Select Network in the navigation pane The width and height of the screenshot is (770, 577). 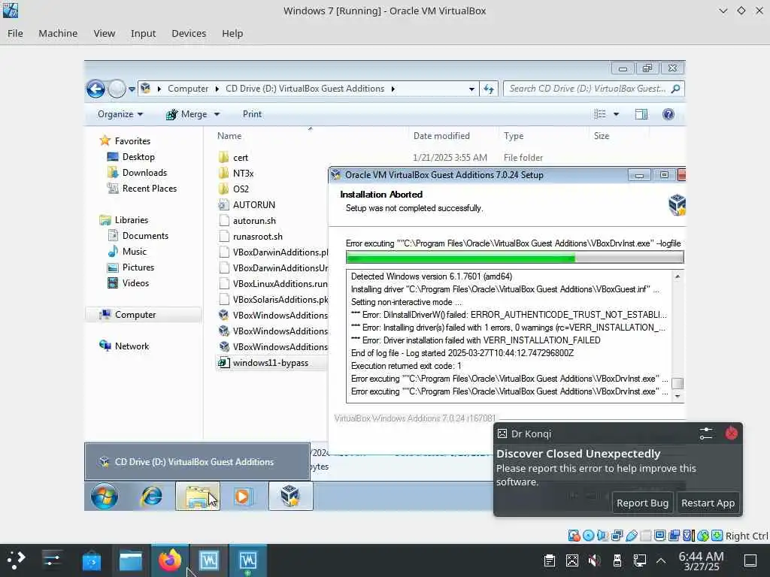[132, 346]
